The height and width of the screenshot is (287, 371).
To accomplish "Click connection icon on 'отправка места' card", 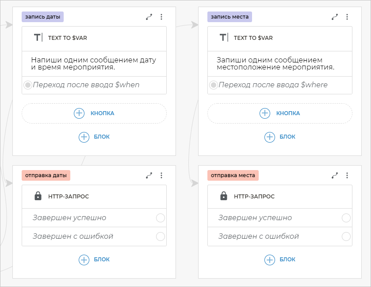I will click(335, 175).
